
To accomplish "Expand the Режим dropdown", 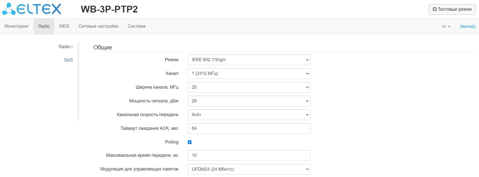I will (249, 60).
